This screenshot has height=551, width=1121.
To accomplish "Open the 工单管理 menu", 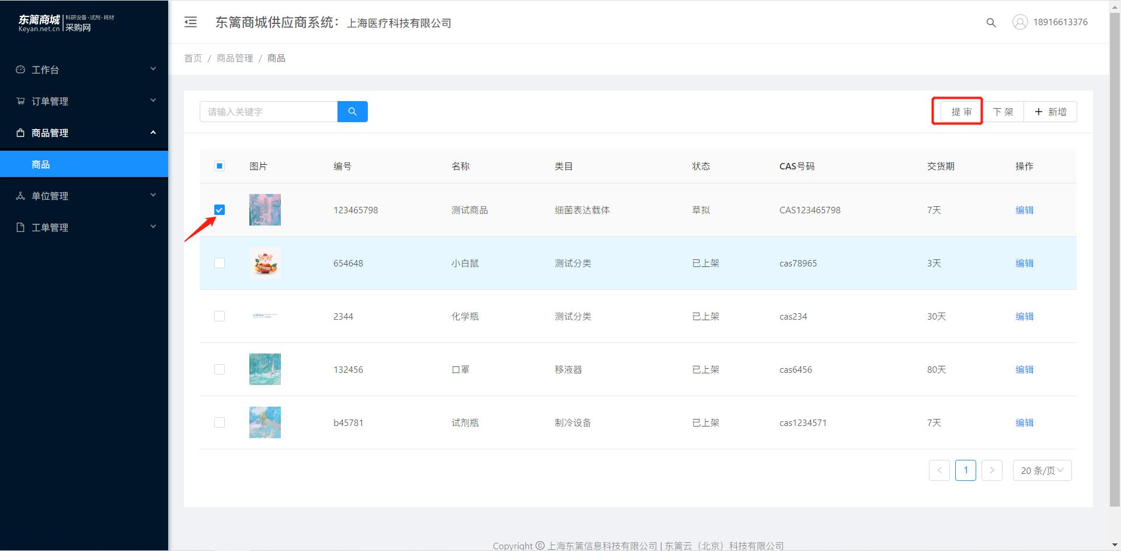I will pos(84,227).
